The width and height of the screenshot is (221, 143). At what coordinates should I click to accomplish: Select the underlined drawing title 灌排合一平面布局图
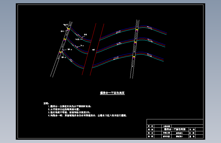112,93
